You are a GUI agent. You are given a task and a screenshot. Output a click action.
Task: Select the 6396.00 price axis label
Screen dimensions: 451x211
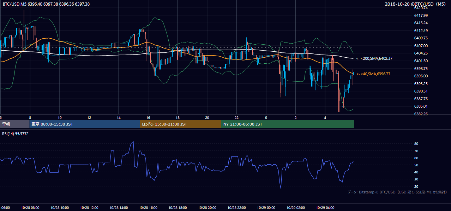tap(421, 76)
